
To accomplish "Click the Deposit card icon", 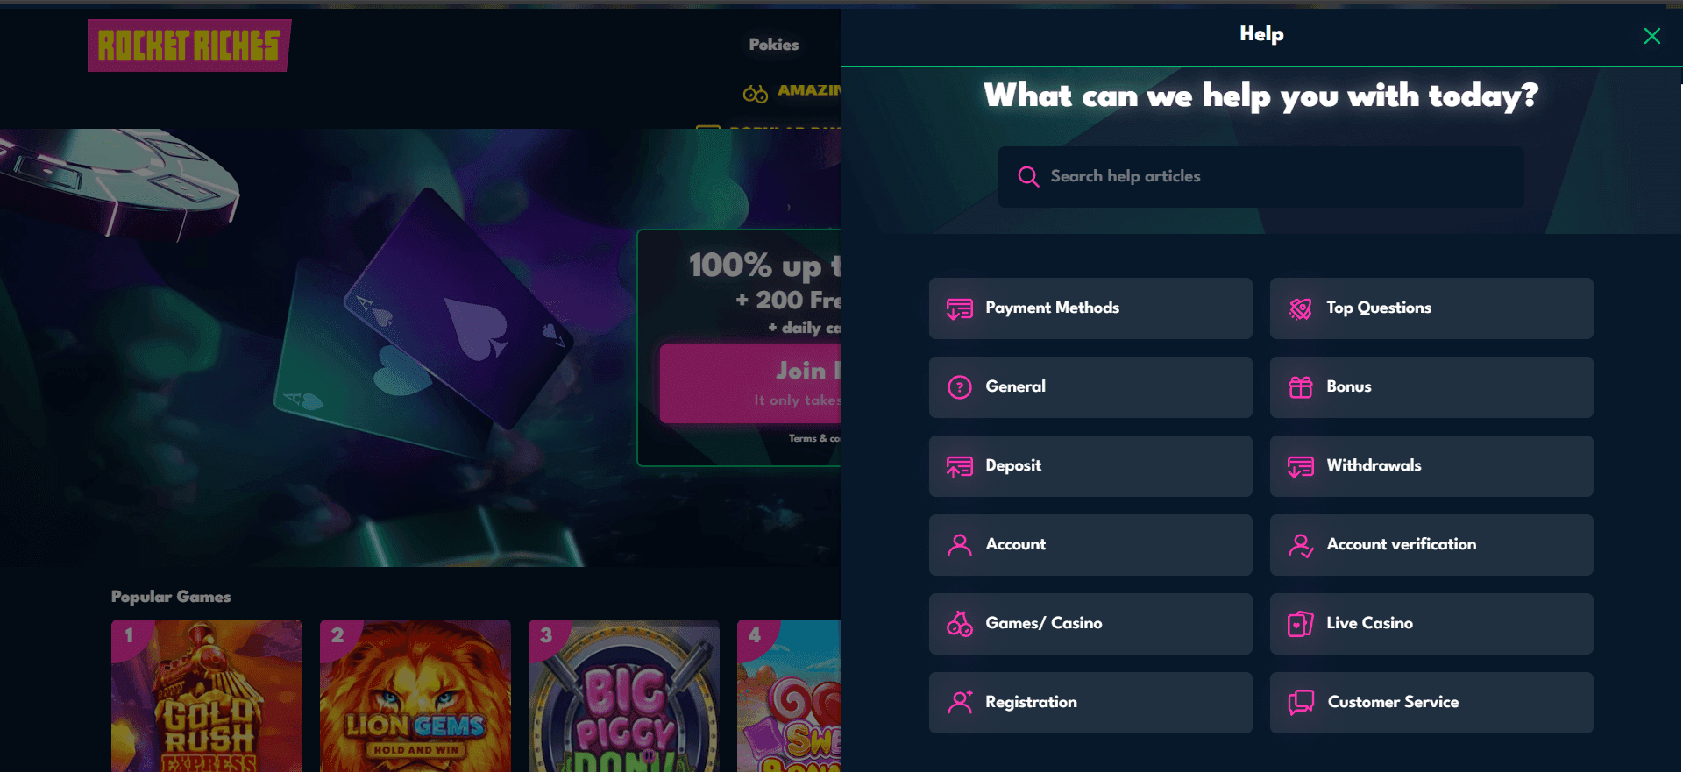I will (959, 466).
